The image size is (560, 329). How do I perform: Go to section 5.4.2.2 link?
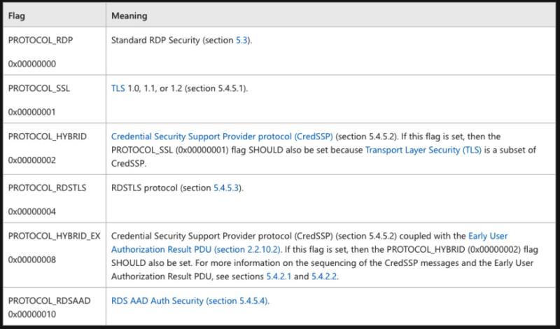(324, 276)
